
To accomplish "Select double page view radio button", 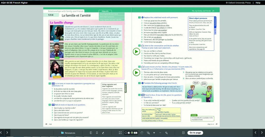I will [x=132, y=133].
